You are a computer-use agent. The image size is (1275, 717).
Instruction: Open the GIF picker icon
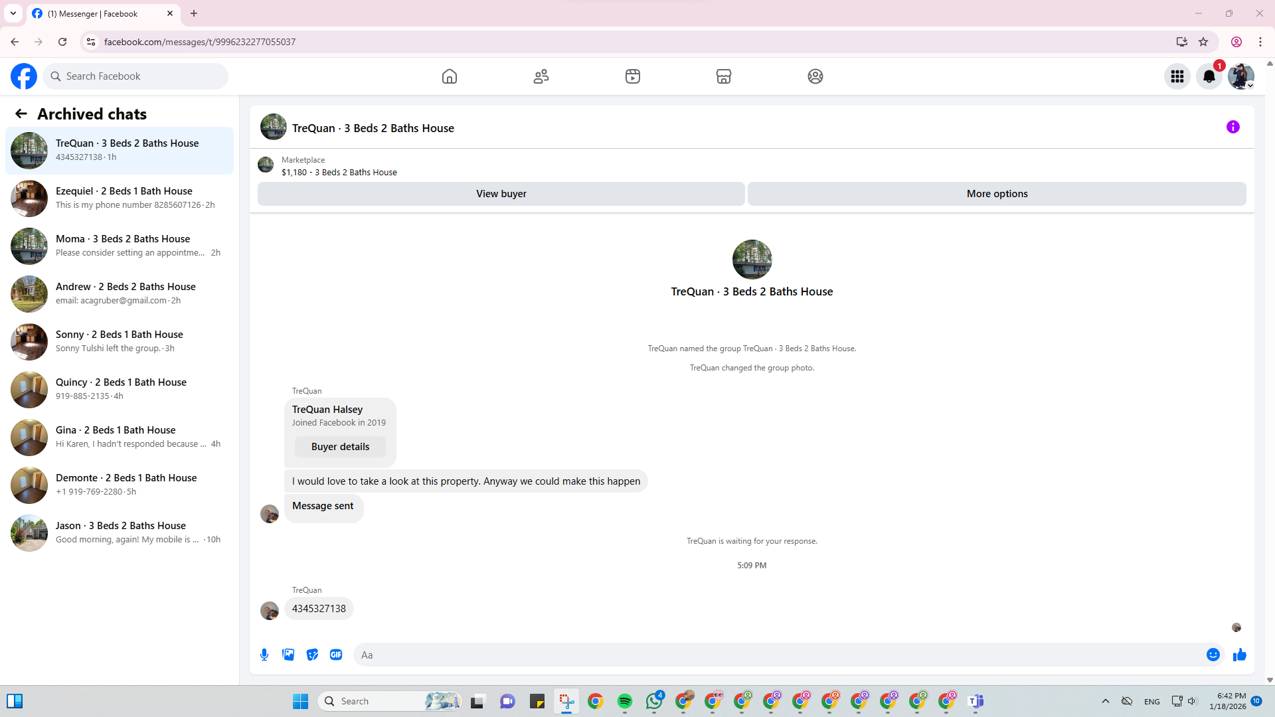tap(336, 655)
